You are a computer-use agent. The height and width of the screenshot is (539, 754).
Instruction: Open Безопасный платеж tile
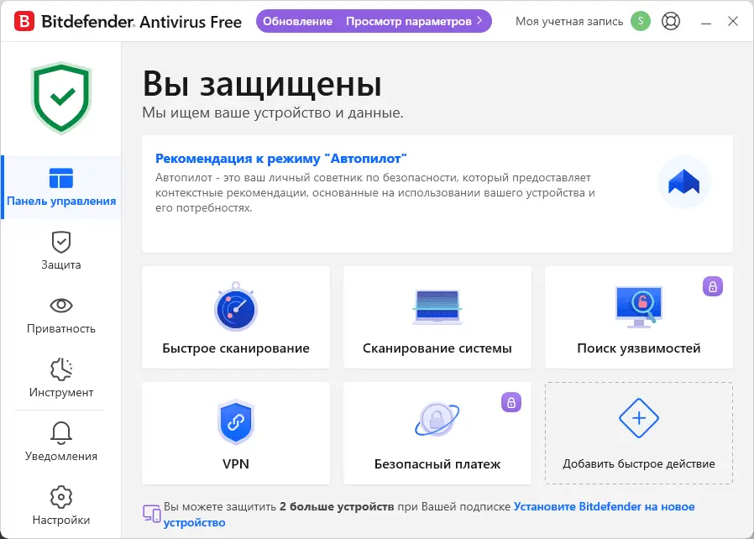pos(437,433)
